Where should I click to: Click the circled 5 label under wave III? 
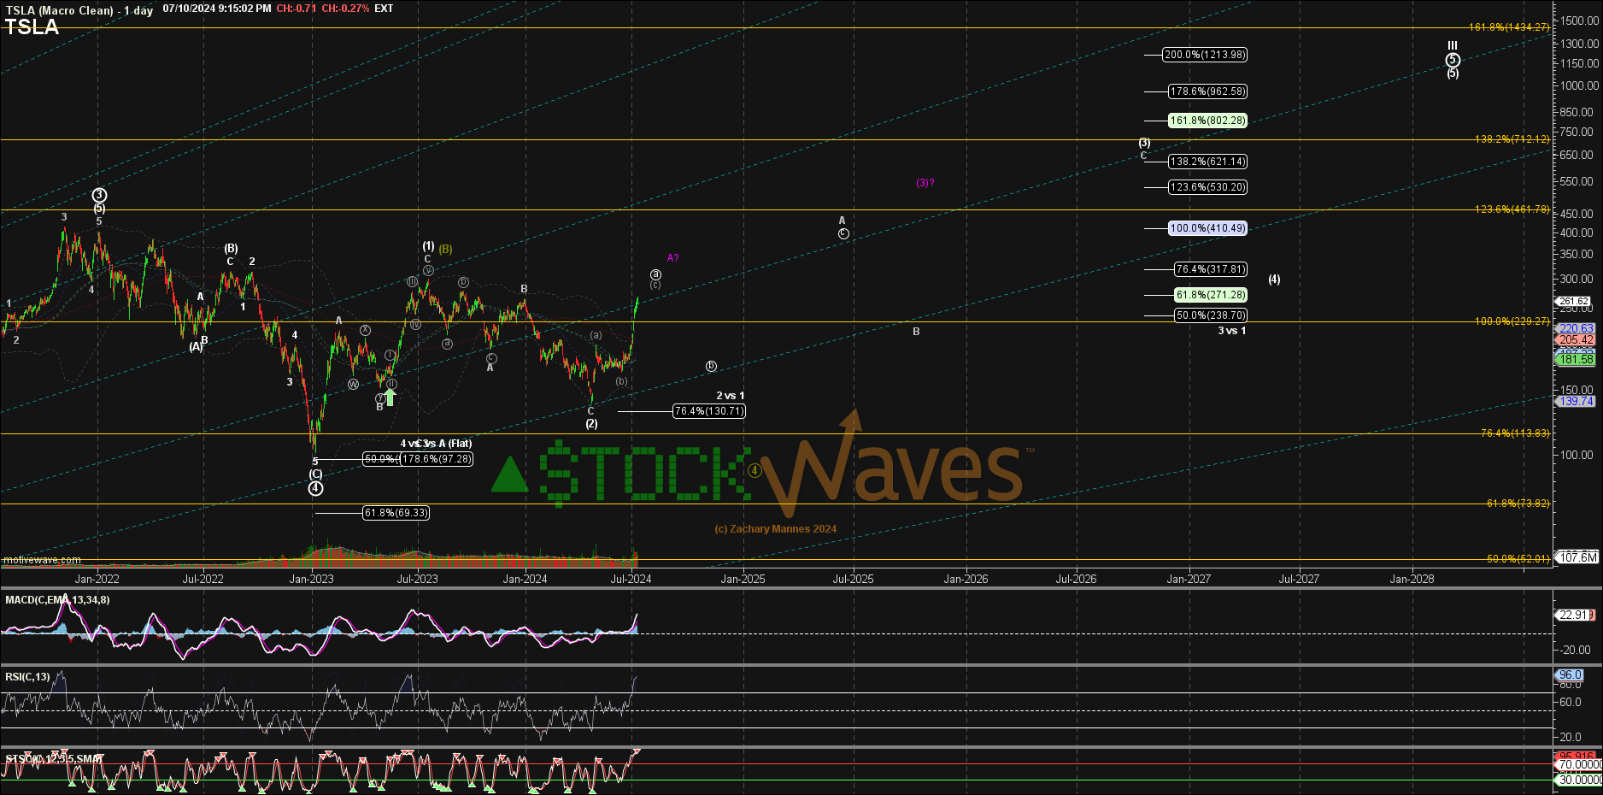[x=1453, y=60]
